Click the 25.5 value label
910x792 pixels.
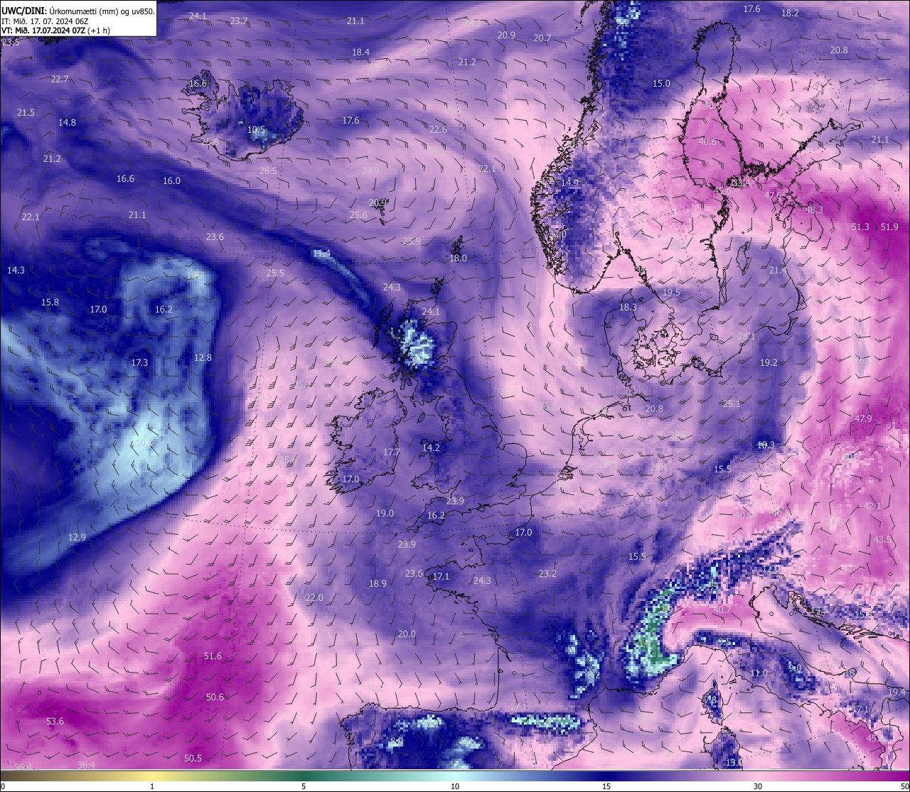(275, 273)
